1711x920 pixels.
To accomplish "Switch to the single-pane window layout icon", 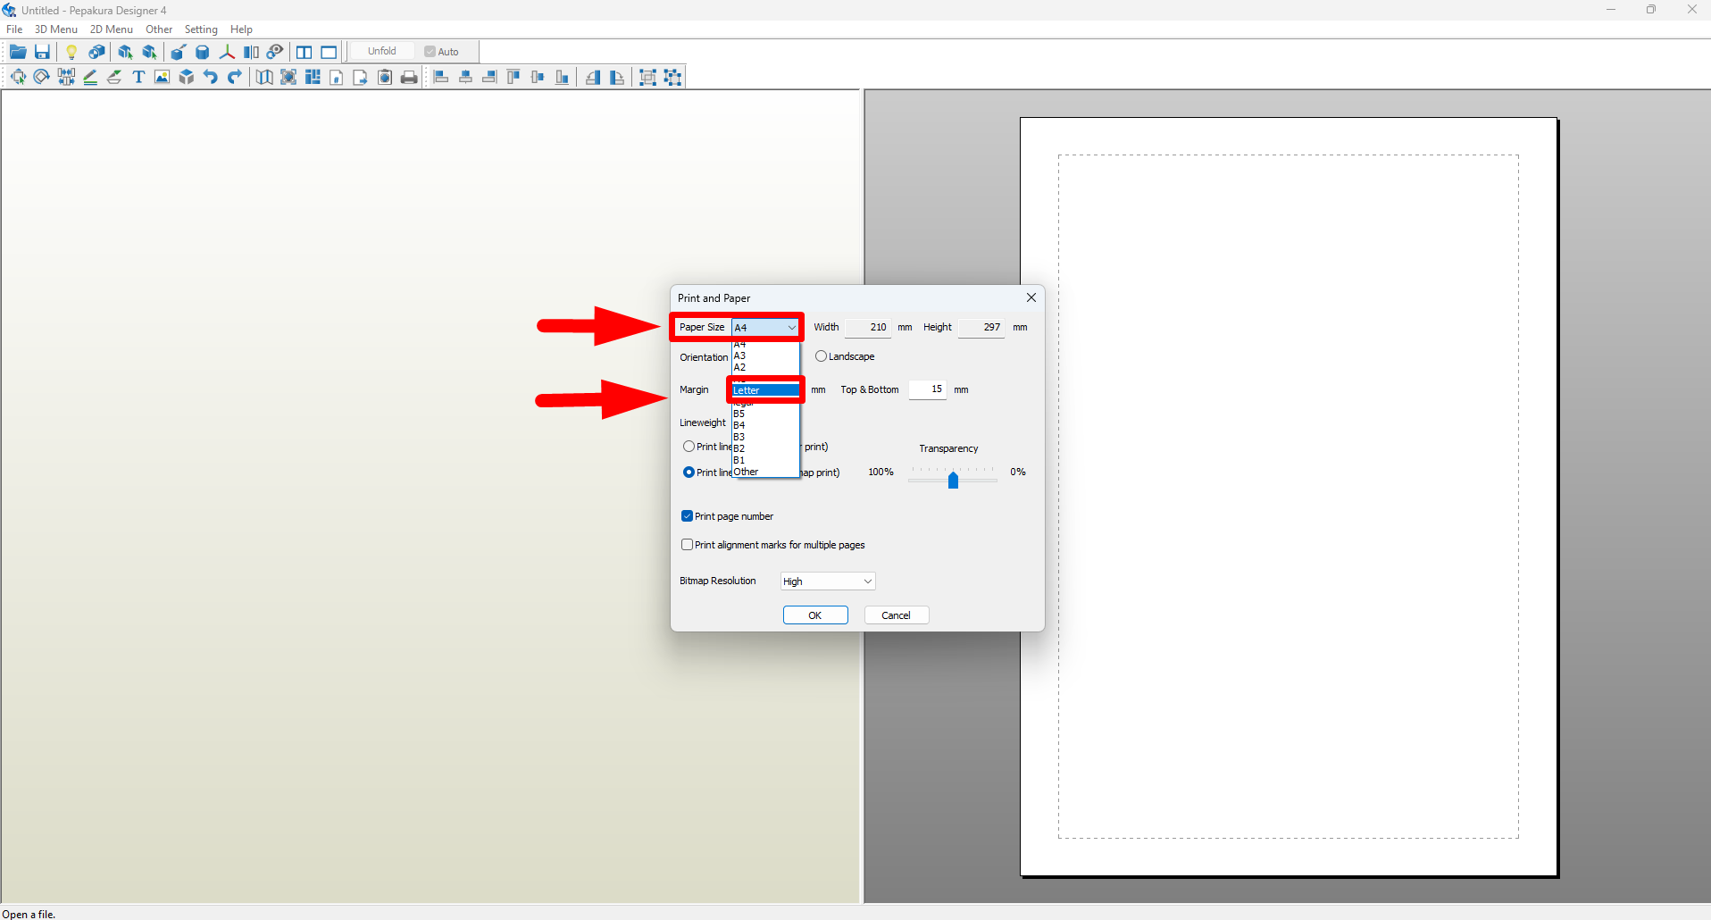I will tap(329, 52).
